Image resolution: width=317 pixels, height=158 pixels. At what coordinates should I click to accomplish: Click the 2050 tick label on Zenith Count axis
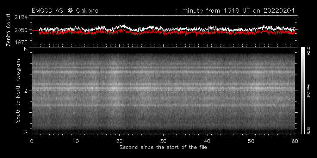pyautogui.click(x=21, y=30)
